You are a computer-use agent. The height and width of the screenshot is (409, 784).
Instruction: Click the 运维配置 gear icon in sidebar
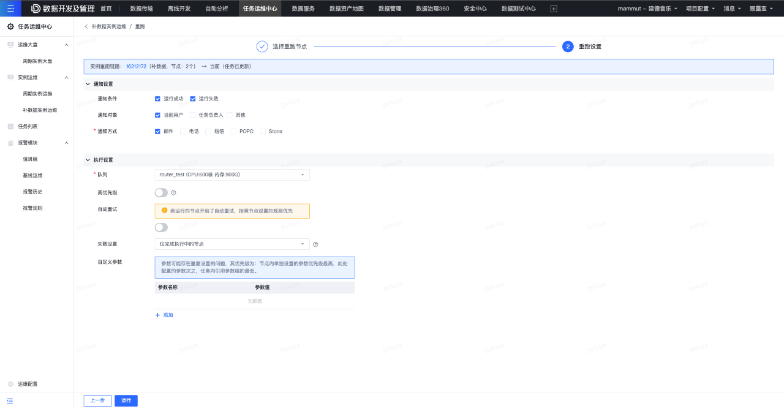pos(10,384)
